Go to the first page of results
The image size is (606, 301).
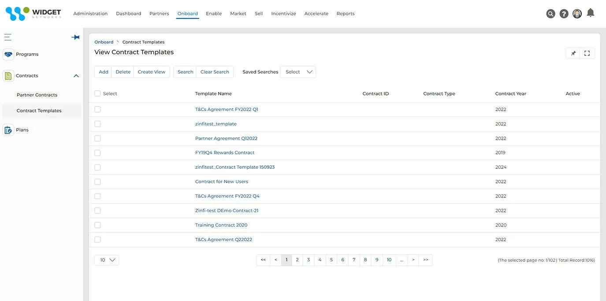(x=263, y=260)
